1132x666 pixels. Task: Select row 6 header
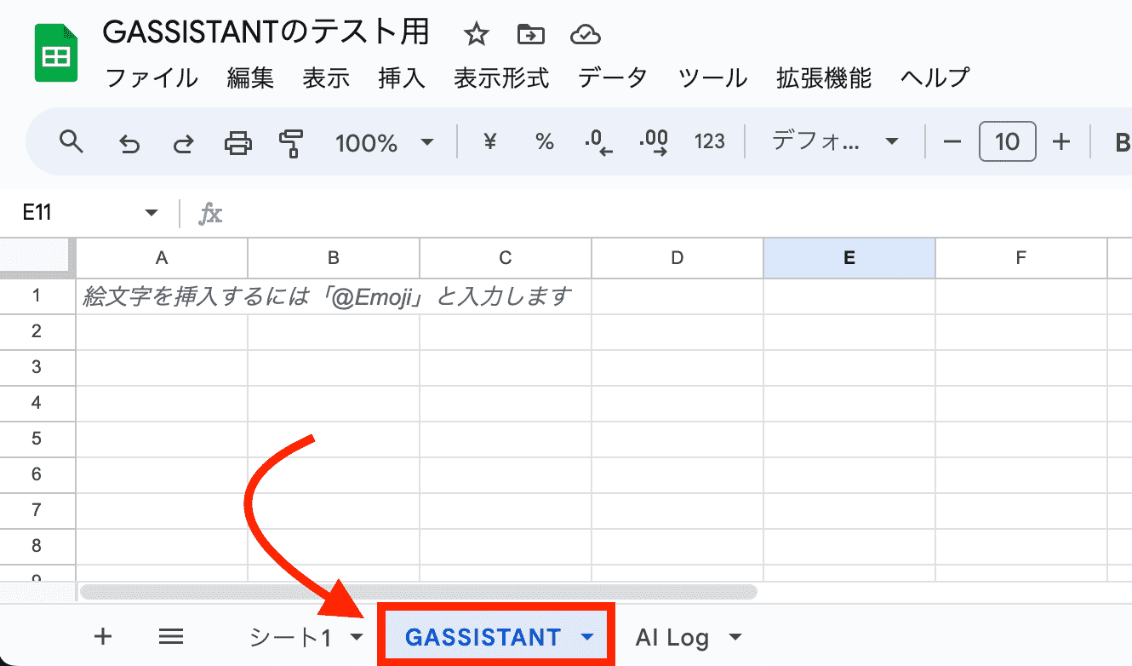coord(37,474)
